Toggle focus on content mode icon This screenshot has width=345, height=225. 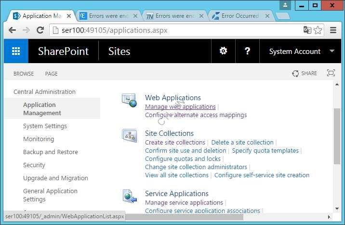(x=331, y=73)
